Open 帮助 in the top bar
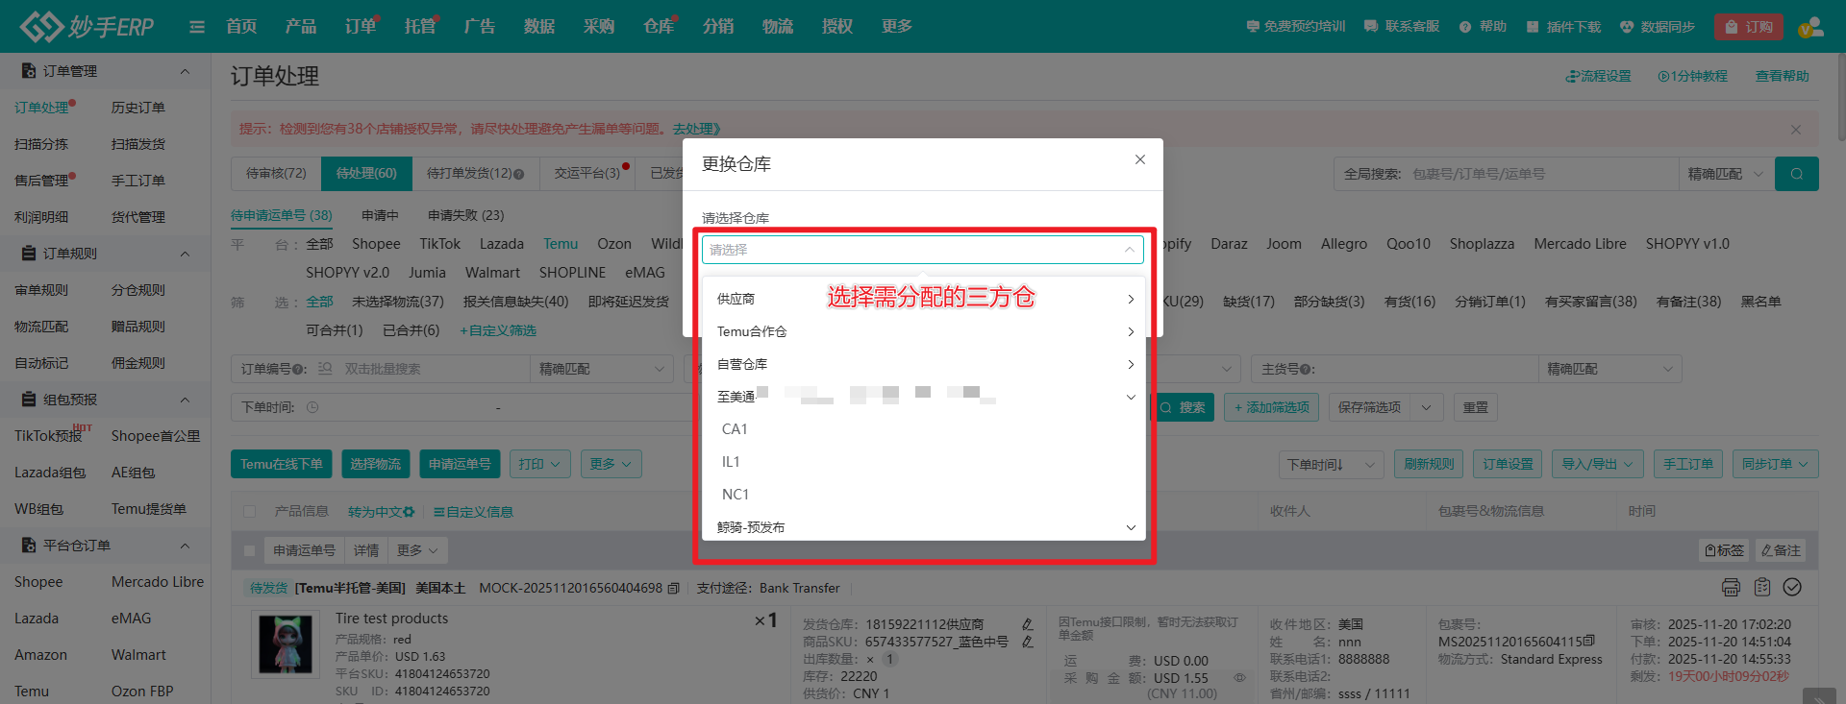Screen dimensions: 1846x704 (1483, 27)
